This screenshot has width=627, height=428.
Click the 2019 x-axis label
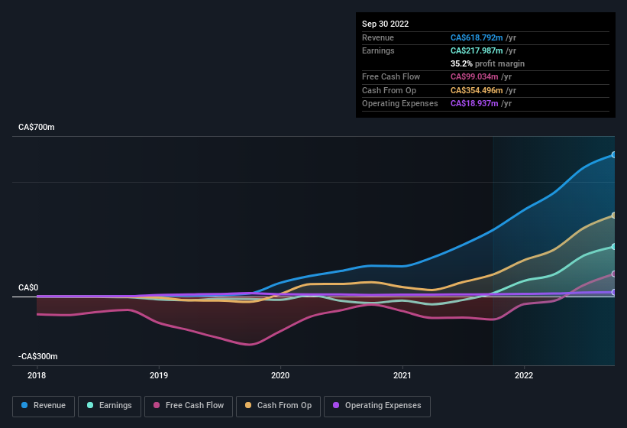[159, 375]
